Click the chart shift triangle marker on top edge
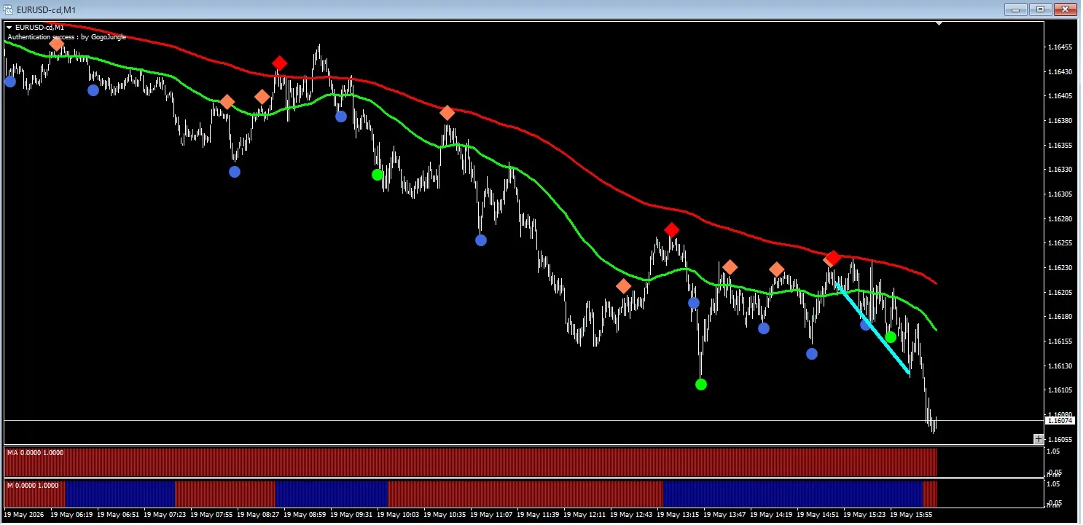The height and width of the screenshot is (525, 1083). coord(939,24)
